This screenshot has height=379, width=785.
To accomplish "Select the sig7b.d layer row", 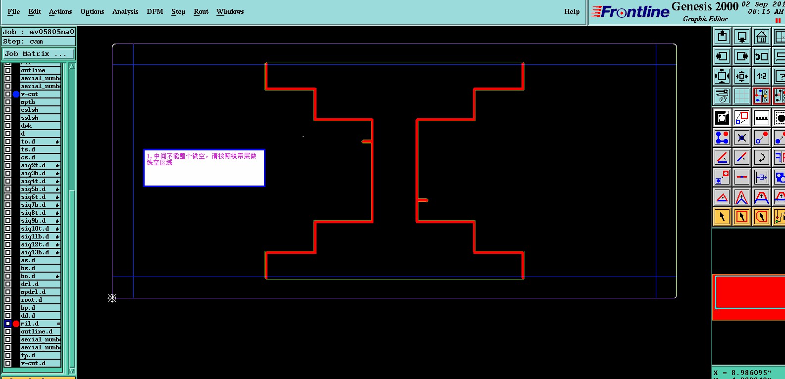I will click(41, 205).
